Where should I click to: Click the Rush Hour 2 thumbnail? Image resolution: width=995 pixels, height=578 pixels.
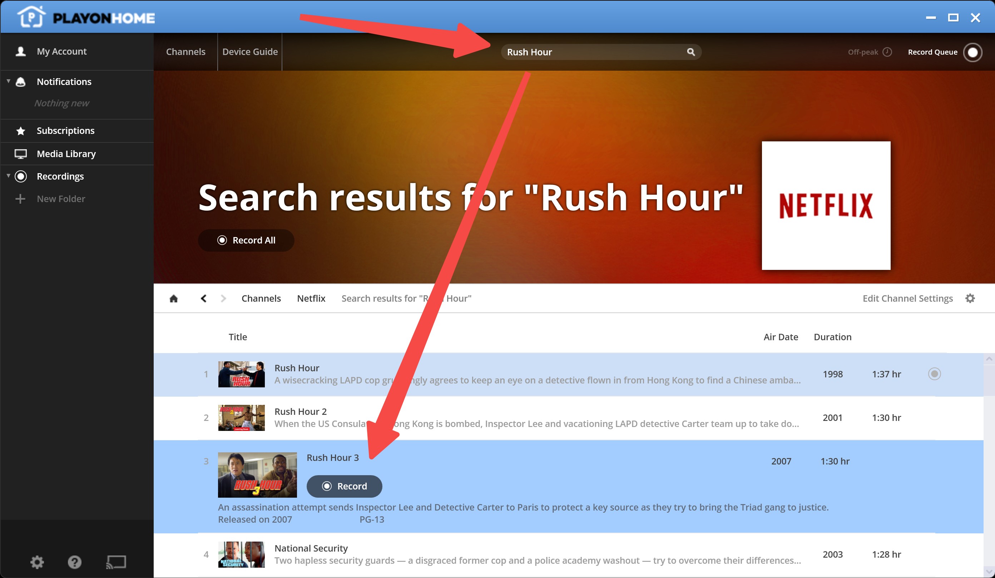click(241, 418)
